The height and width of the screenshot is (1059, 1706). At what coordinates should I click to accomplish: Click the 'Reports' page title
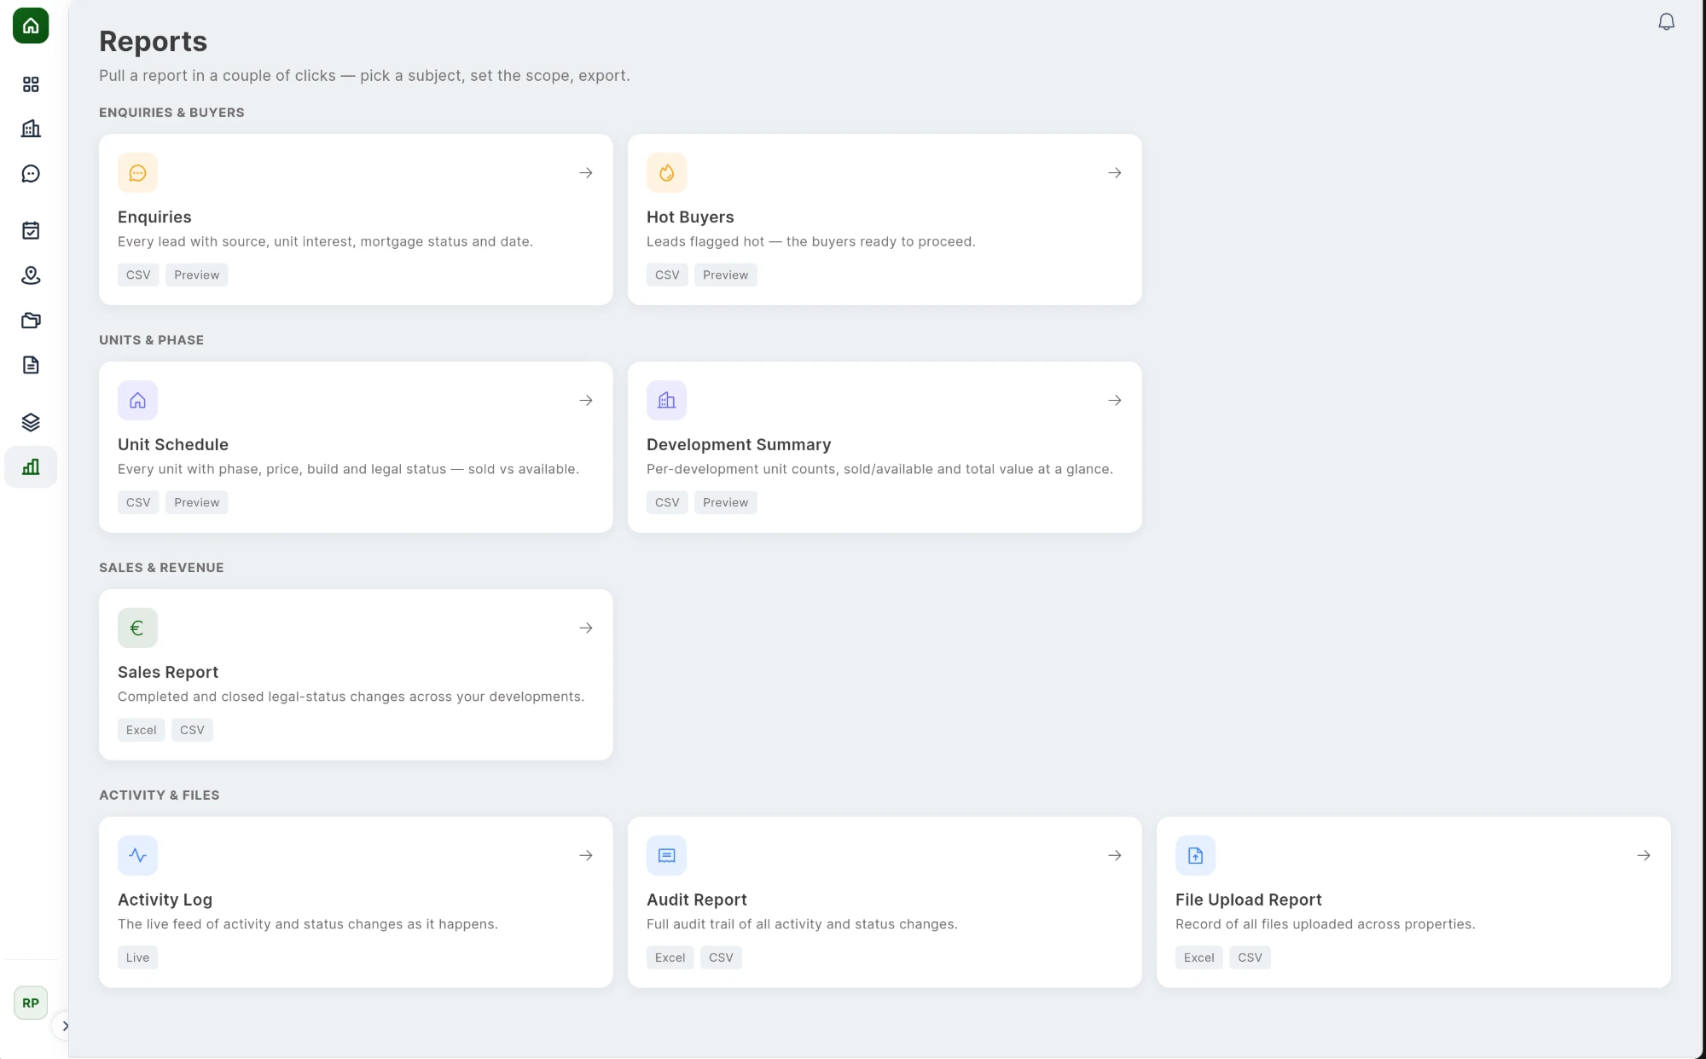pos(154,42)
